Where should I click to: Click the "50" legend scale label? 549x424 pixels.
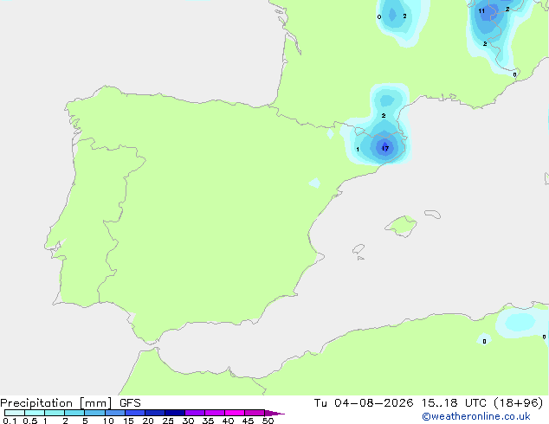point(268,421)
